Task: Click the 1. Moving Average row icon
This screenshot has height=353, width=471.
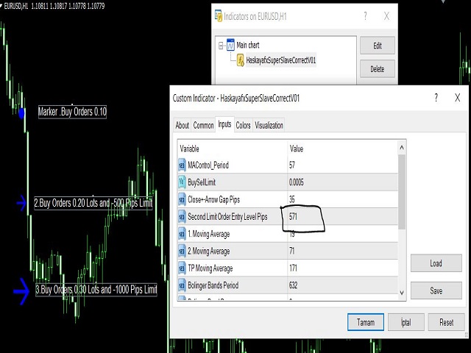Action: click(x=182, y=234)
